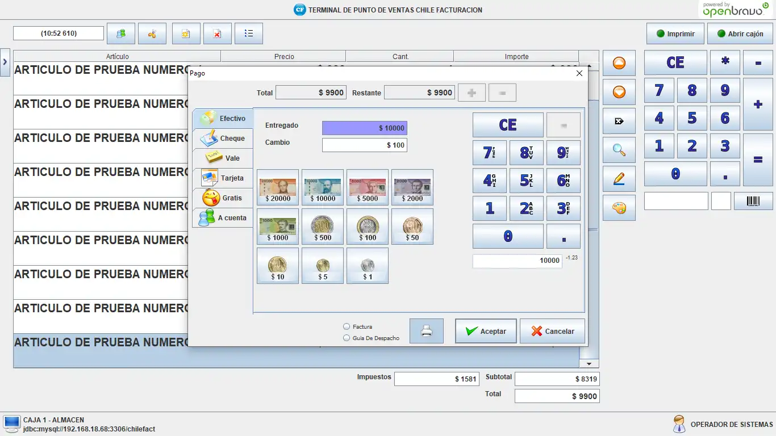Screen dimensions: 776x436
Task: Click the Importe column header
Action: [x=516, y=56]
